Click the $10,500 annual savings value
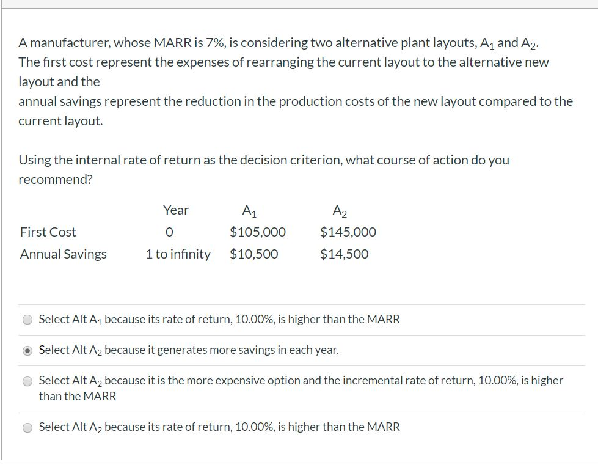Image resolution: width=598 pixels, height=473 pixels. [254, 254]
